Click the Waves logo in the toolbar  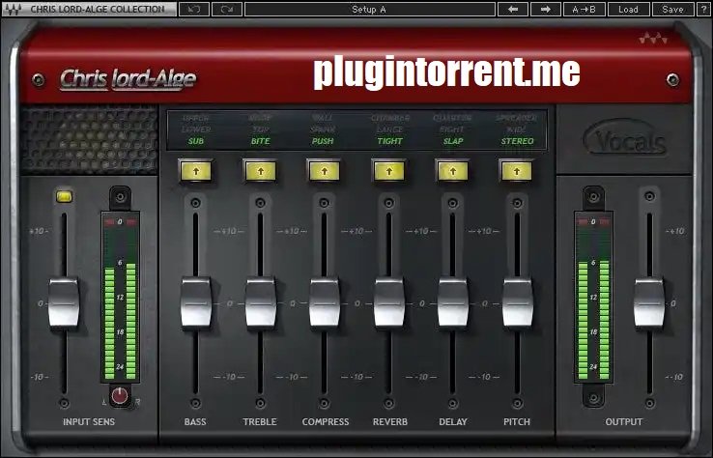13,9
